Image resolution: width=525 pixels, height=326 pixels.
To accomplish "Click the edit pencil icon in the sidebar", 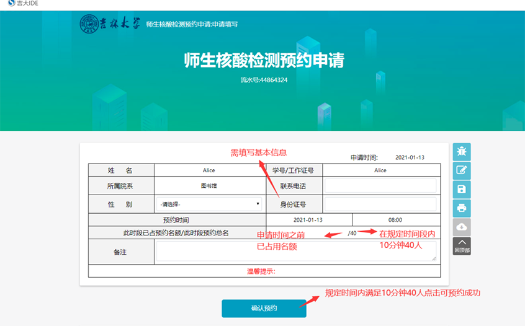I will [x=462, y=170].
